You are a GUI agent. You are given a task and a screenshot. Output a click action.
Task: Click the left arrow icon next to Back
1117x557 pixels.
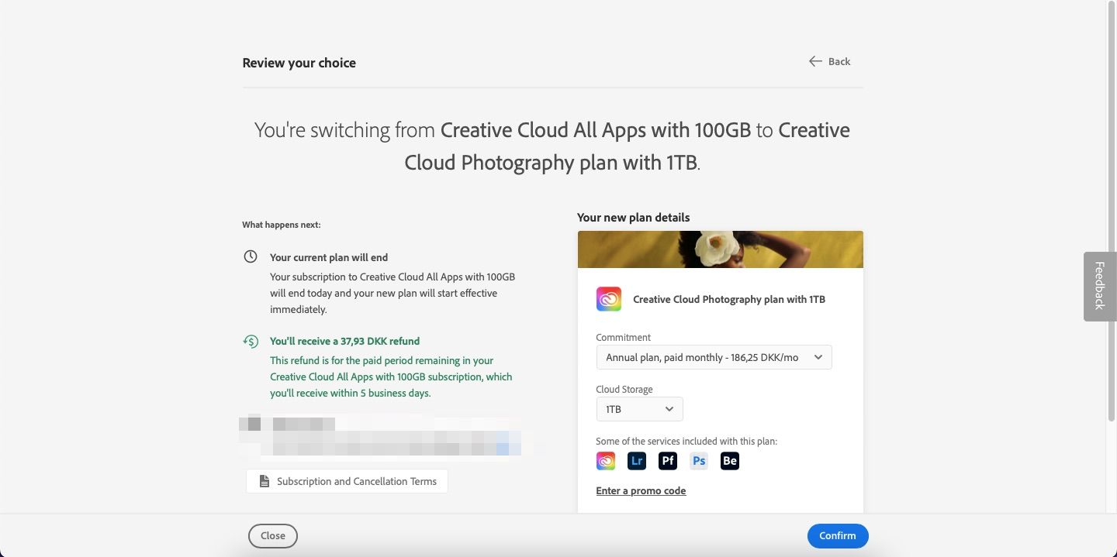coord(815,61)
